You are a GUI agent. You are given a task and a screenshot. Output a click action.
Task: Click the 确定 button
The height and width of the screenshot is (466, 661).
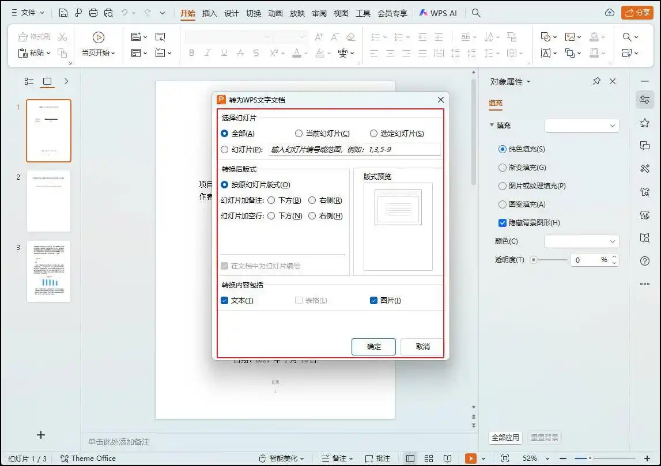tap(373, 347)
